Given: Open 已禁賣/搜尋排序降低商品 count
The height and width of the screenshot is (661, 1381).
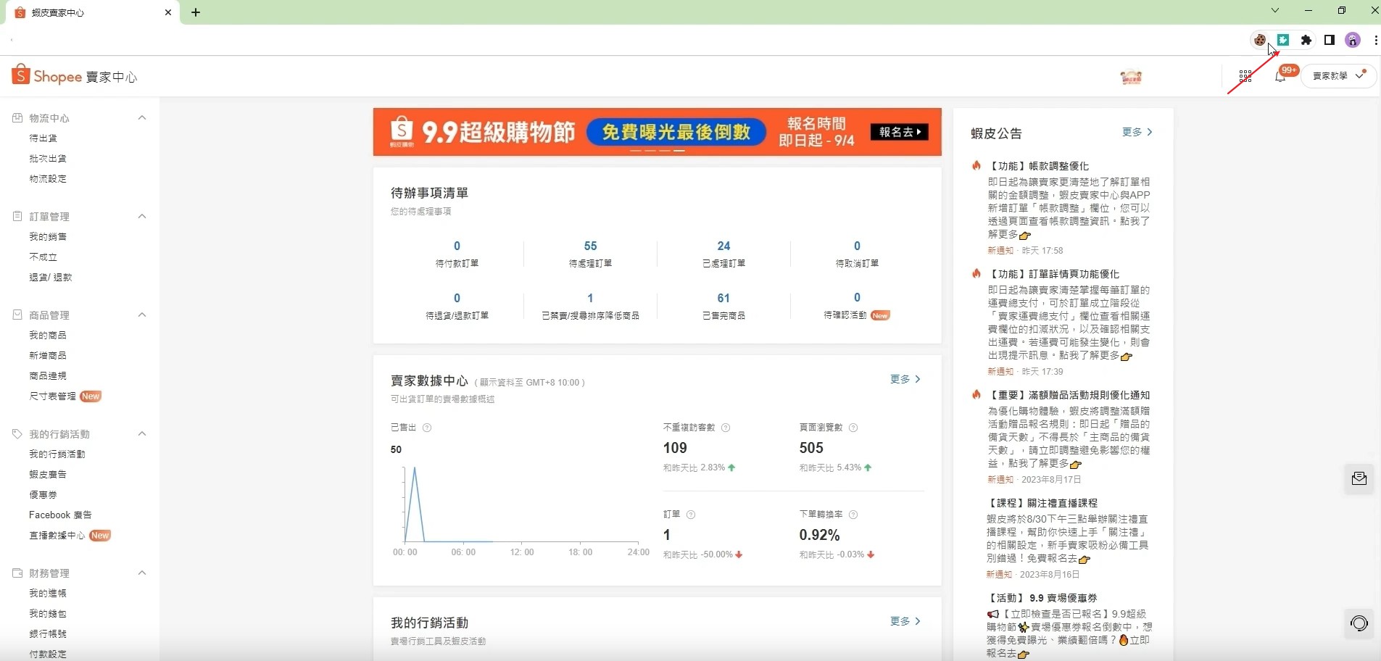Looking at the screenshot, I should 590,298.
